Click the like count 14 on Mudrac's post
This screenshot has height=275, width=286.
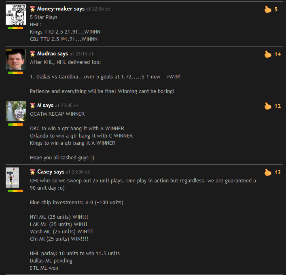[x=278, y=54]
